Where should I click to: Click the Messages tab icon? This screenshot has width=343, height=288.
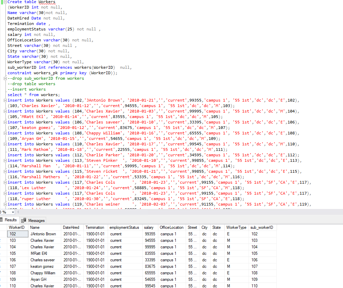(x=24, y=220)
